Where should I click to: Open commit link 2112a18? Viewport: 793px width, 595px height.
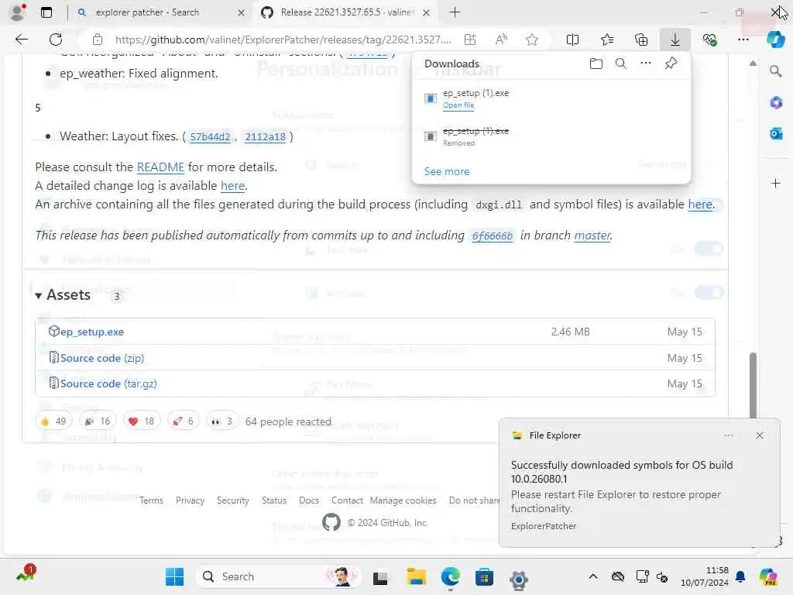(265, 136)
